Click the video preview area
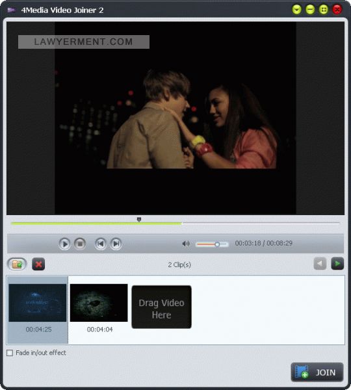This screenshot has width=351, height=390. click(175, 118)
